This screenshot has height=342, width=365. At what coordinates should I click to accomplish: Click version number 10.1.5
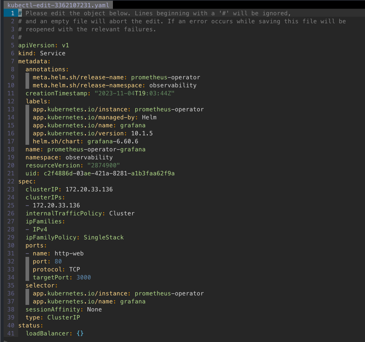pos(142,133)
